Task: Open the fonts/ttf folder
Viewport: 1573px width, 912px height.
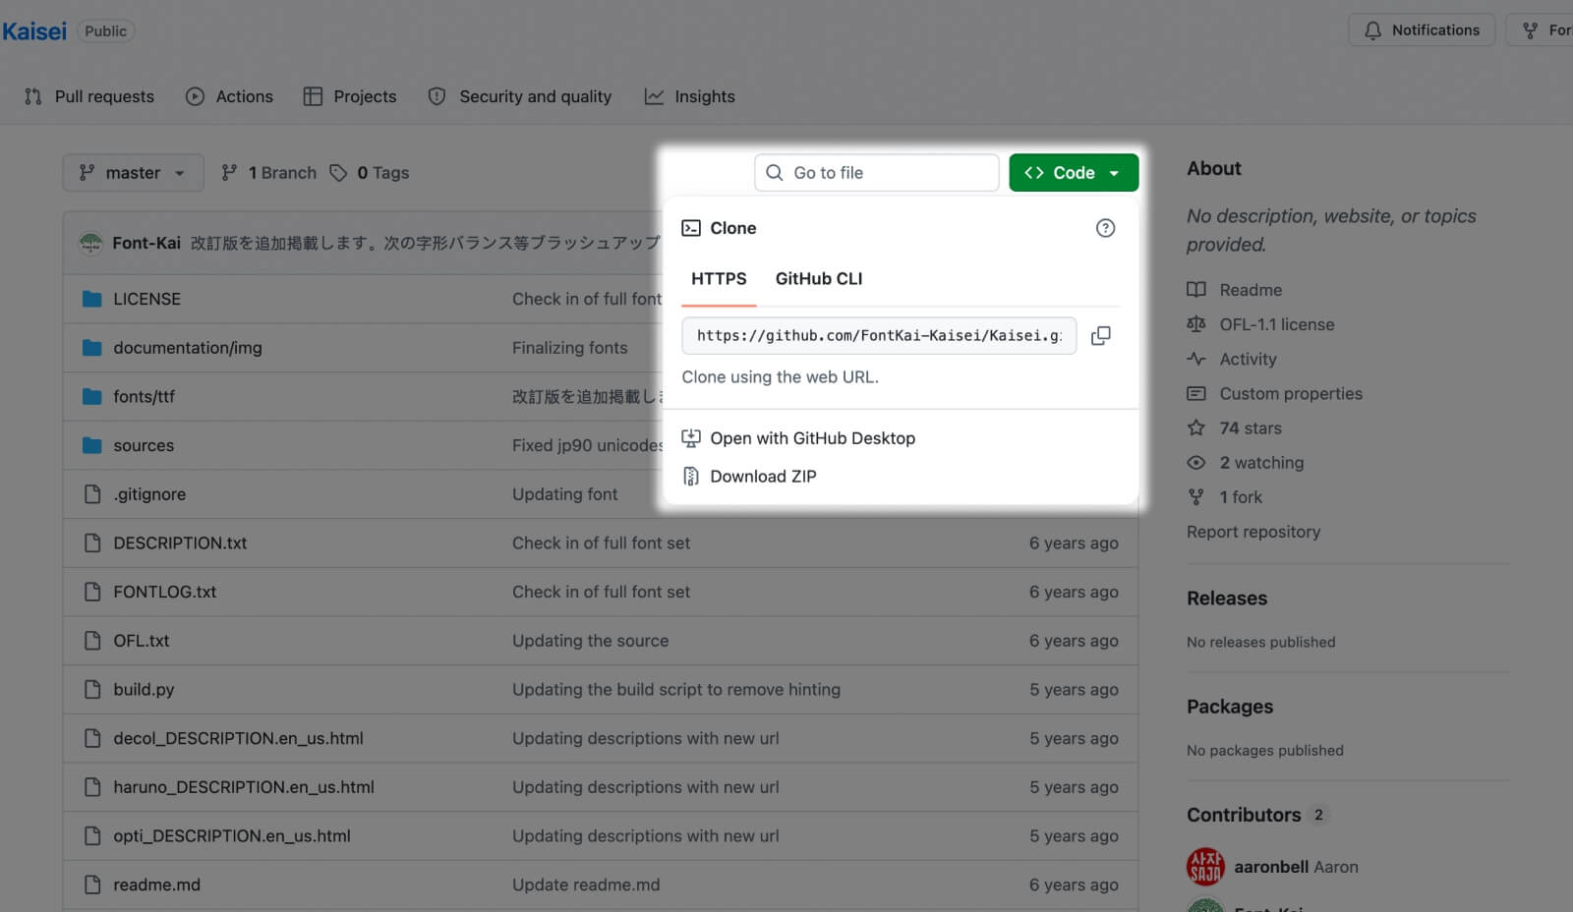Action: (144, 397)
